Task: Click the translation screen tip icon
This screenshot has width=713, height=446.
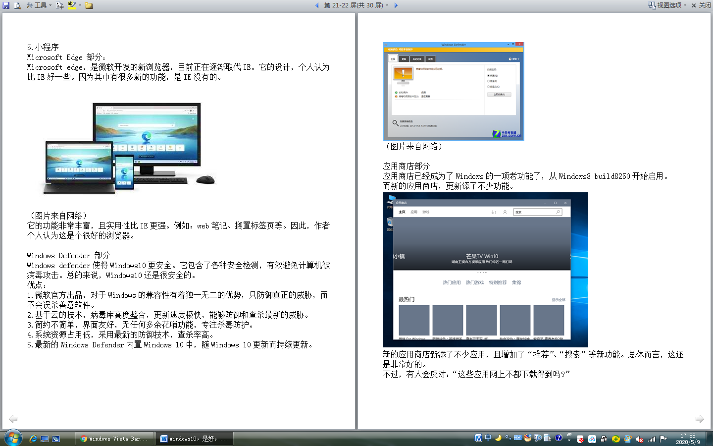Action: (60, 5)
